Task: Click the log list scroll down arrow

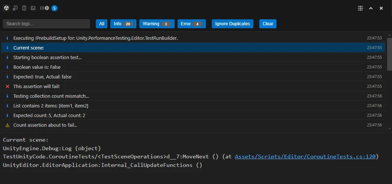Action: pyautogui.click(x=389, y=129)
